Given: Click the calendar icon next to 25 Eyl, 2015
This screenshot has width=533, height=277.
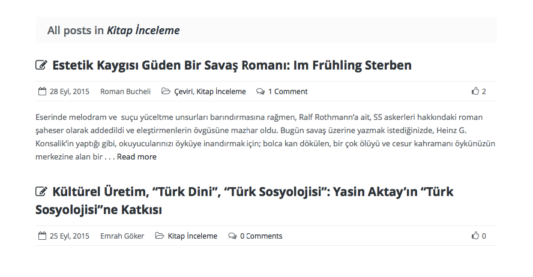Looking at the screenshot, I should pos(42,236).
